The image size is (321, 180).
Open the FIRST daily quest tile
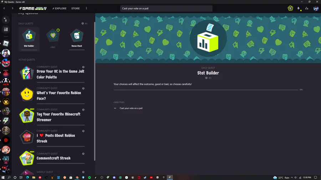pyautogui.click(x=53, y=39)
